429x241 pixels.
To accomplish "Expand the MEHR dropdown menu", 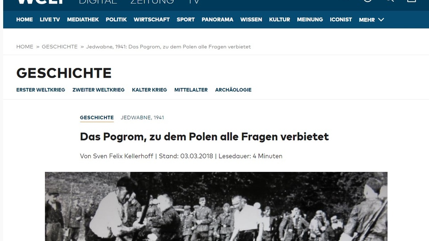I will tap(371, 20).
